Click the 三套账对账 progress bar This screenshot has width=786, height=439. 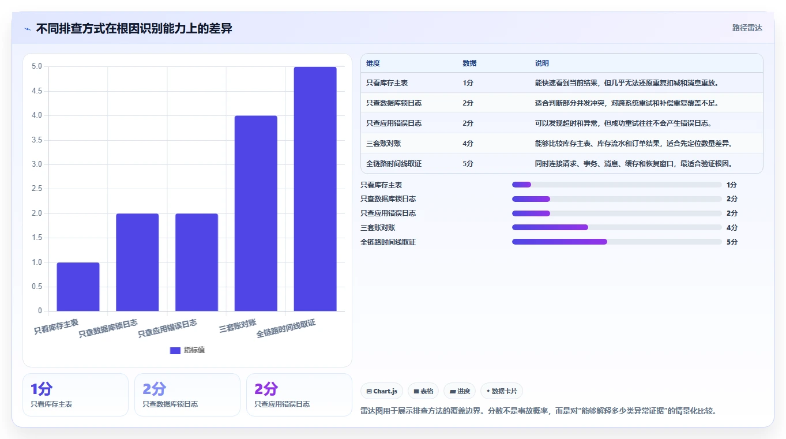point(617,228)
